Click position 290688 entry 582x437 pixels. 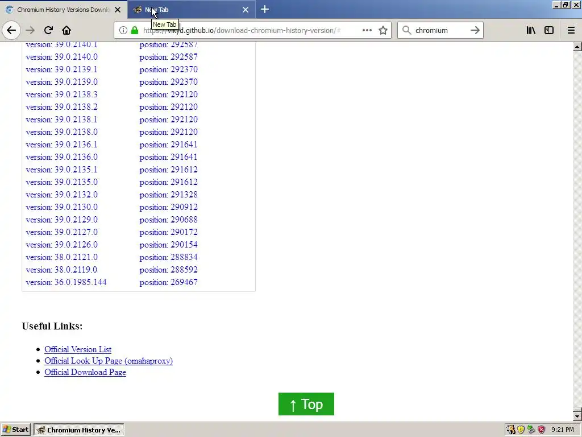click(x=168, y=220)
